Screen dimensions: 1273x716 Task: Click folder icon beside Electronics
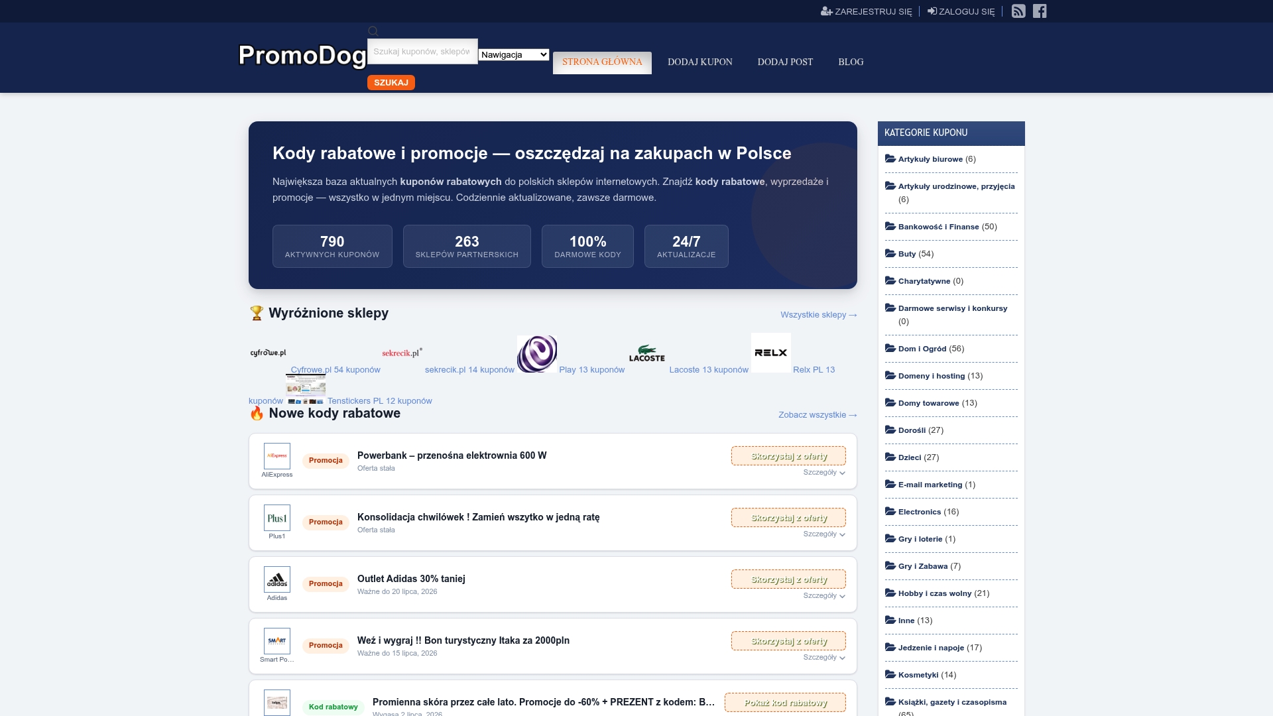[x=890, y=511]
